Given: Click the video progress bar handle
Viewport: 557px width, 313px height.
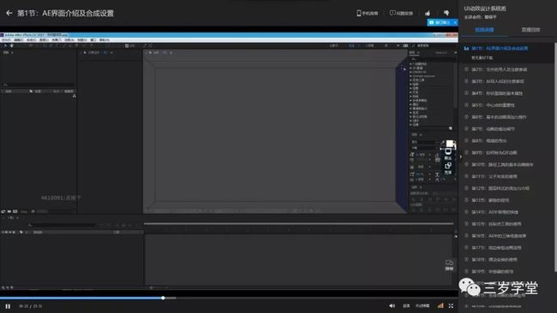Looking at the screenshot, I should click(x=163, y=298).
